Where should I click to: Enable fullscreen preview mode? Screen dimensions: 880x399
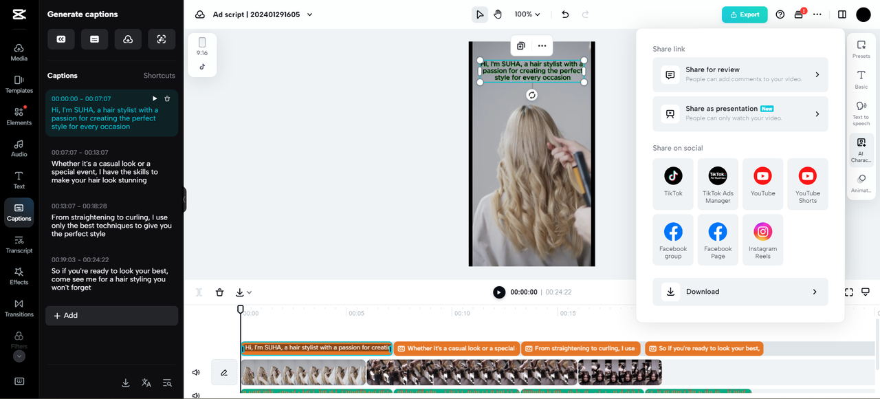848,292
